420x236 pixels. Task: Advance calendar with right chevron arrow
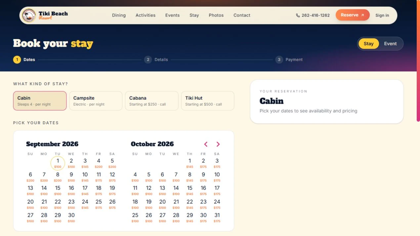[x=218, y=144]
